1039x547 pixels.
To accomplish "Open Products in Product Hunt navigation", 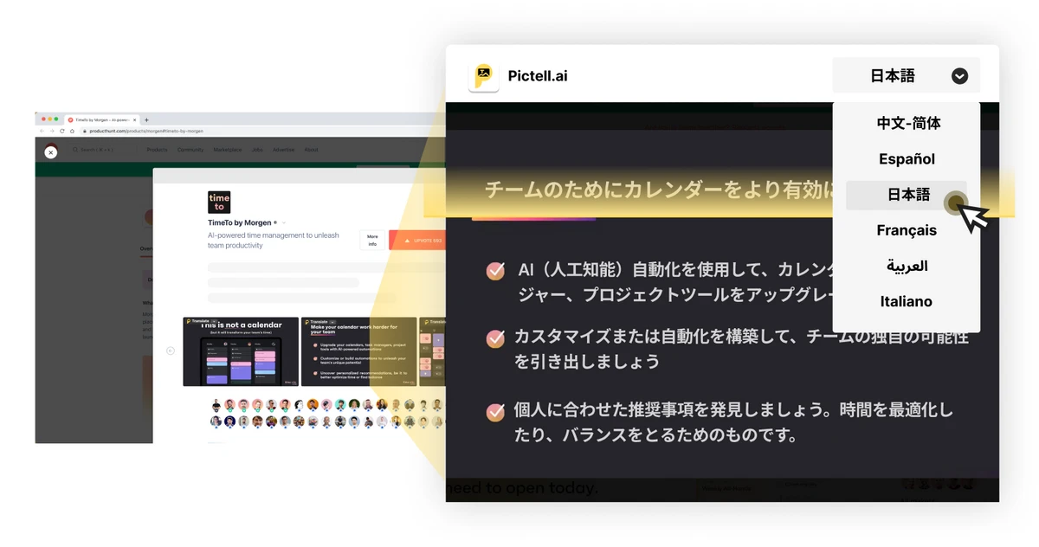I will (x=157, y=150).
